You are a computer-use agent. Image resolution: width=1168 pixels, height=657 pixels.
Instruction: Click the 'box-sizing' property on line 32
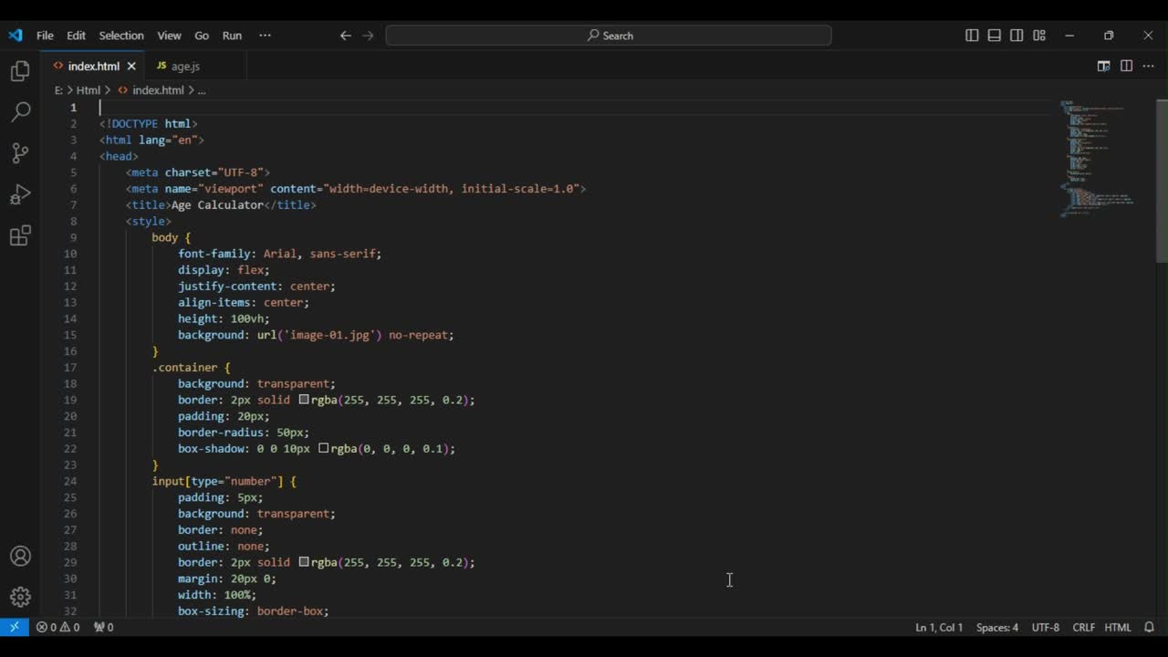pyautogui.click(x=211, y=611)
